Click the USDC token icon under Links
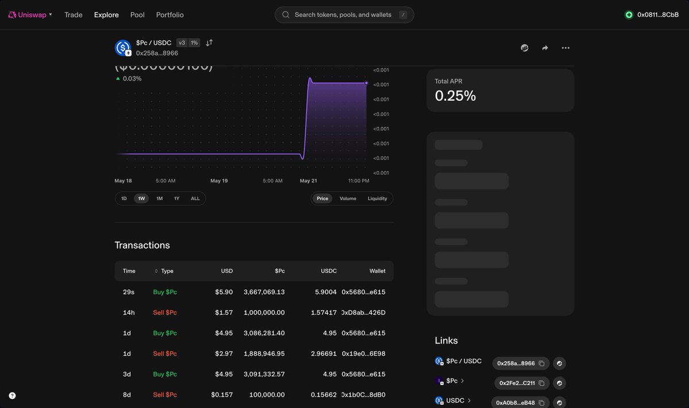 point(439,400)
